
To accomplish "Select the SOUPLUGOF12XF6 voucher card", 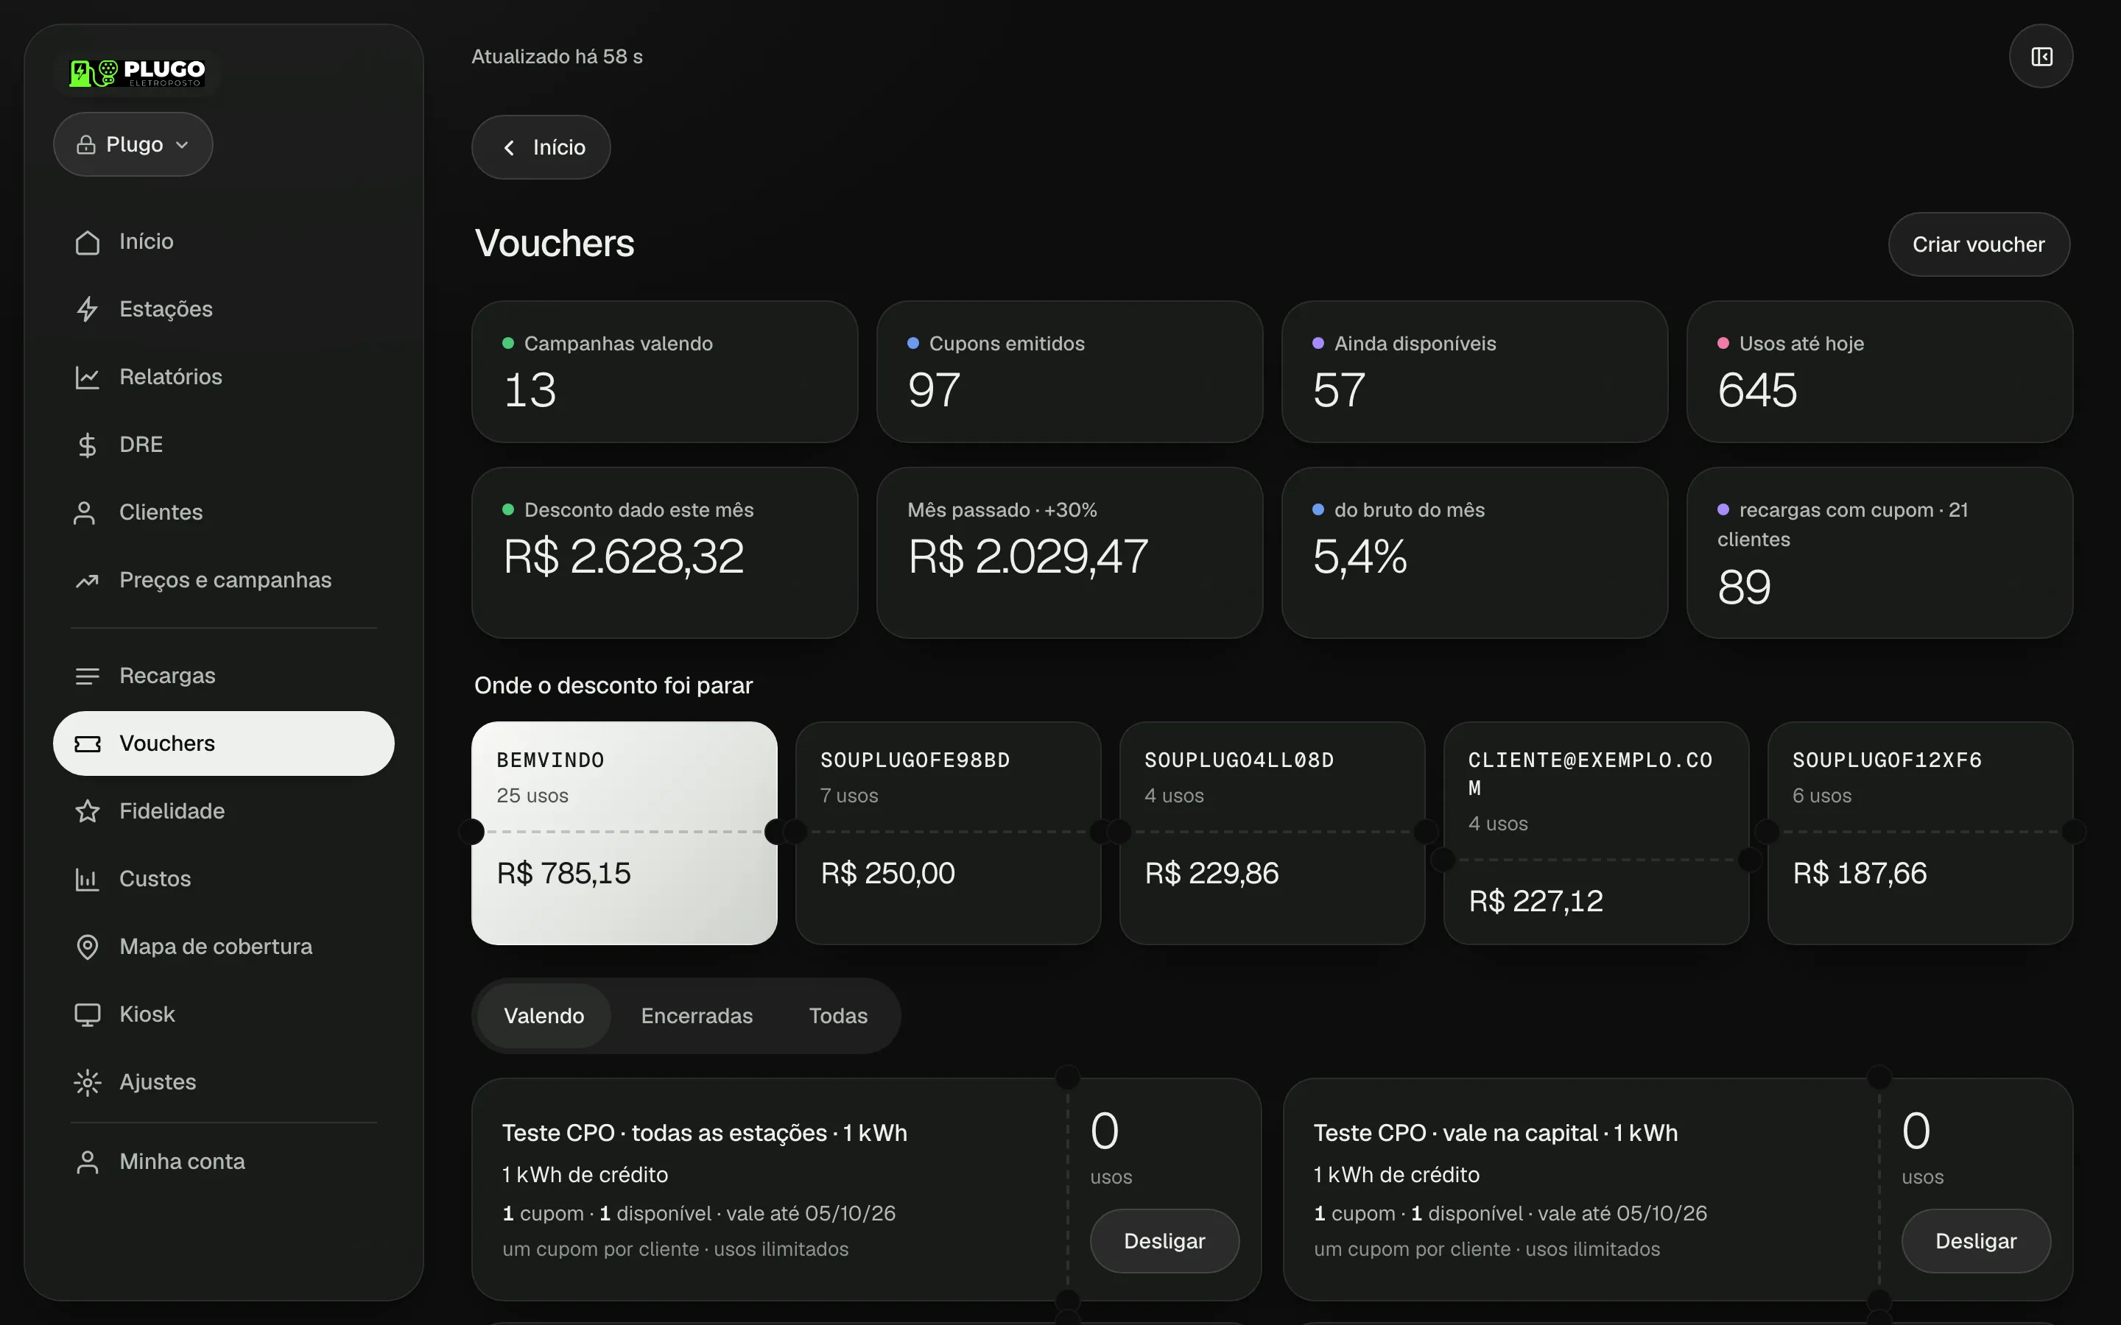I will tap(1919, 833).
